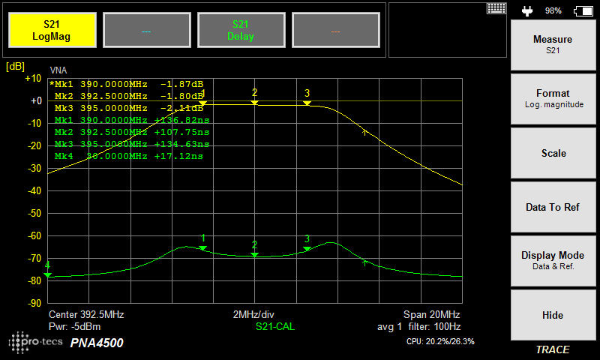
Task: Click the Center 392.5MHz frequency label
Action: [86, 314]
